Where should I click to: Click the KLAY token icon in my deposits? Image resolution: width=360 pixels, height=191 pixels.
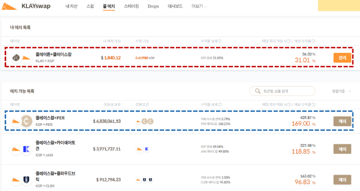(x=16, y=58)
